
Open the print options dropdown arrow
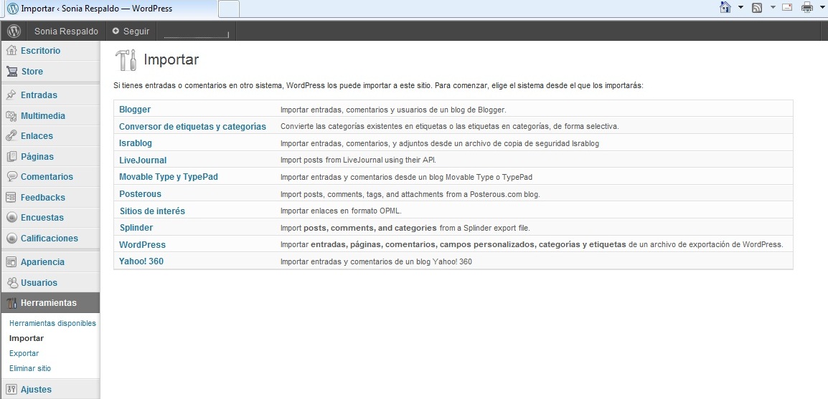[821, 8]
